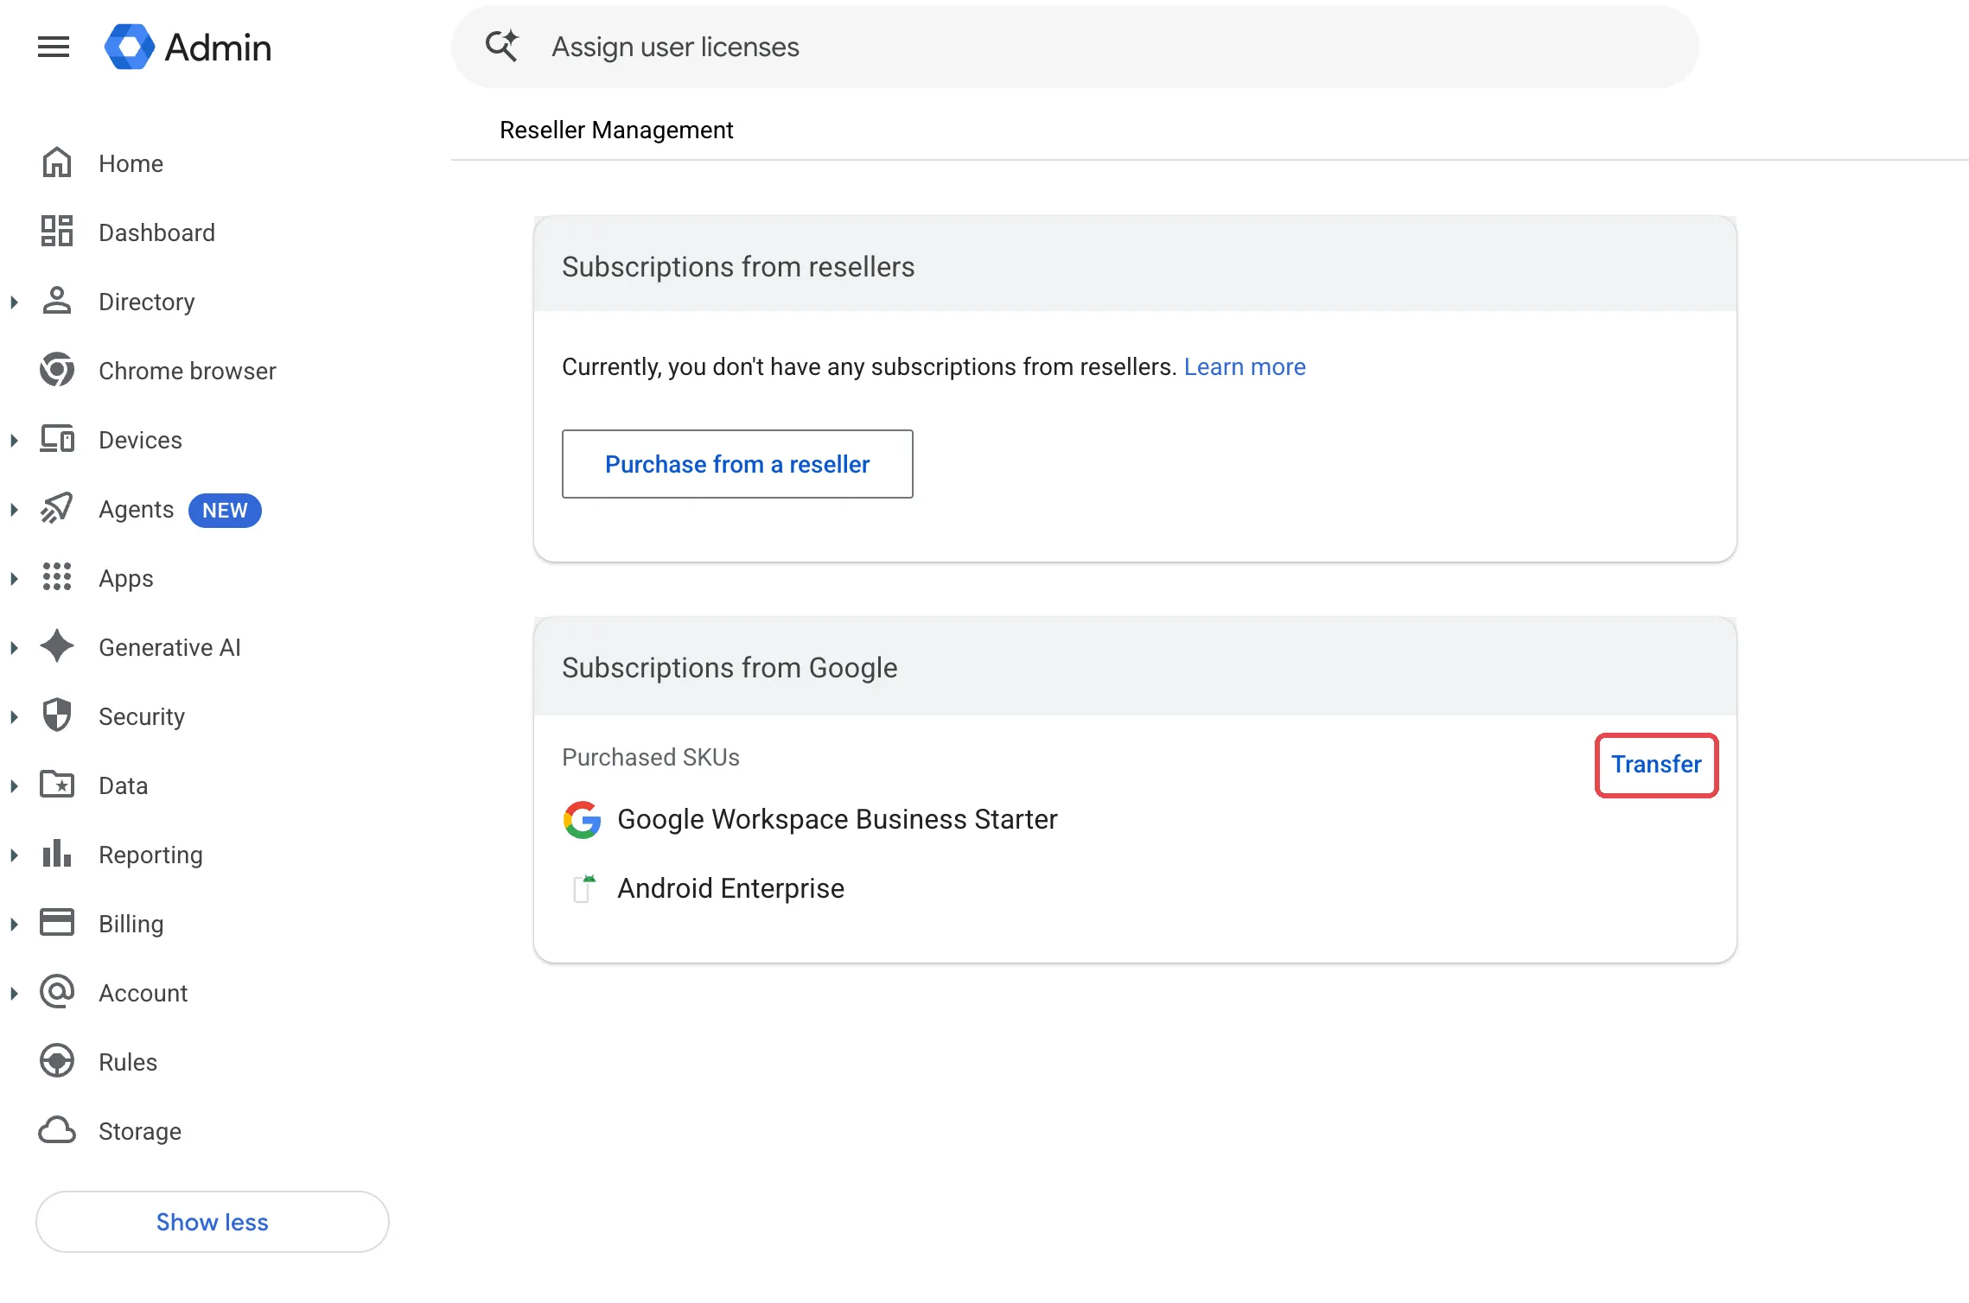Click the Reporting bar chart icon
Image resolution: width=1969 pixels, height=1303 pixels.
[57, 854]
